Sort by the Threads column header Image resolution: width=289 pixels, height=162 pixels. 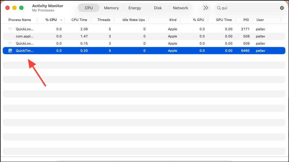pyautogui.click(x=104, y=20)
